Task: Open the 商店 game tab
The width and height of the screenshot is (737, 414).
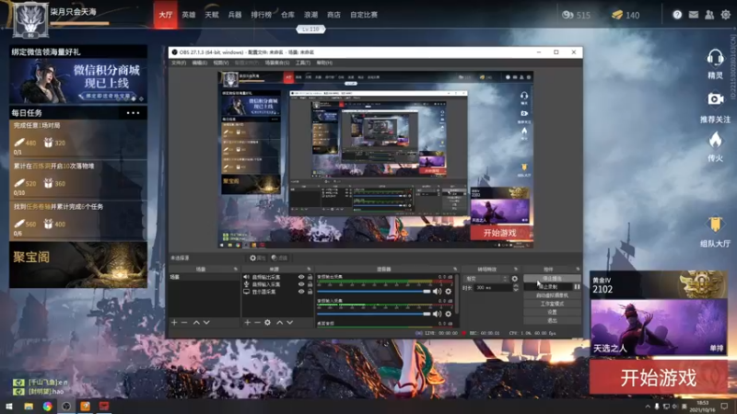Action: 333,15
